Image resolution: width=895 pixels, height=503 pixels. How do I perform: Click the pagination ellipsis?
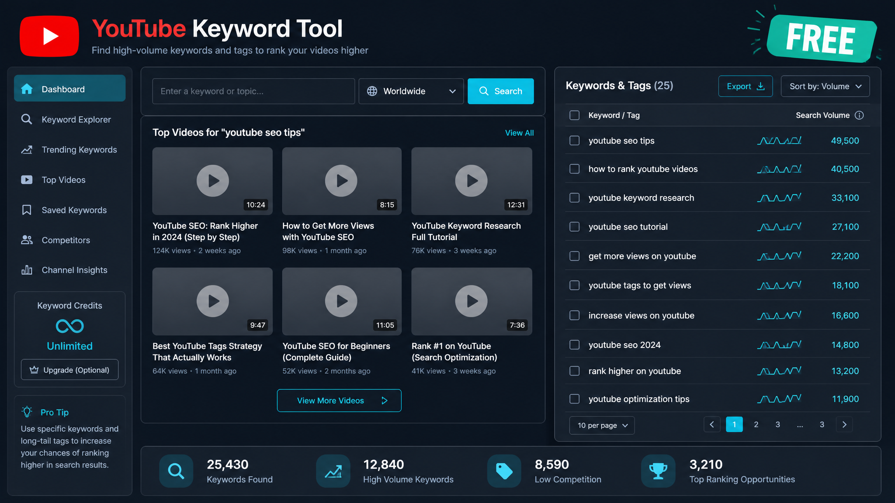point(800,425)
